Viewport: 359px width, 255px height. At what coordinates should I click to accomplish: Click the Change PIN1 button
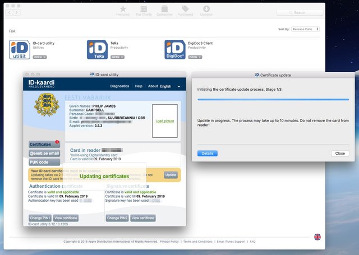pyautogui.click(x=40, y=218)
